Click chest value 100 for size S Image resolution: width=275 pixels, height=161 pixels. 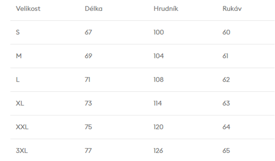click(159, 32)
